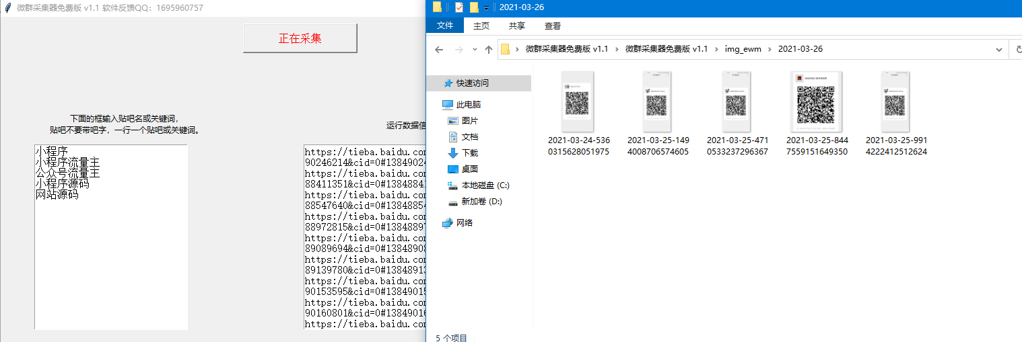The width and height of the screenshot is (1022, 342).
Task: Click the pictures icon next to 图片
Action: (x=453, y=121)
